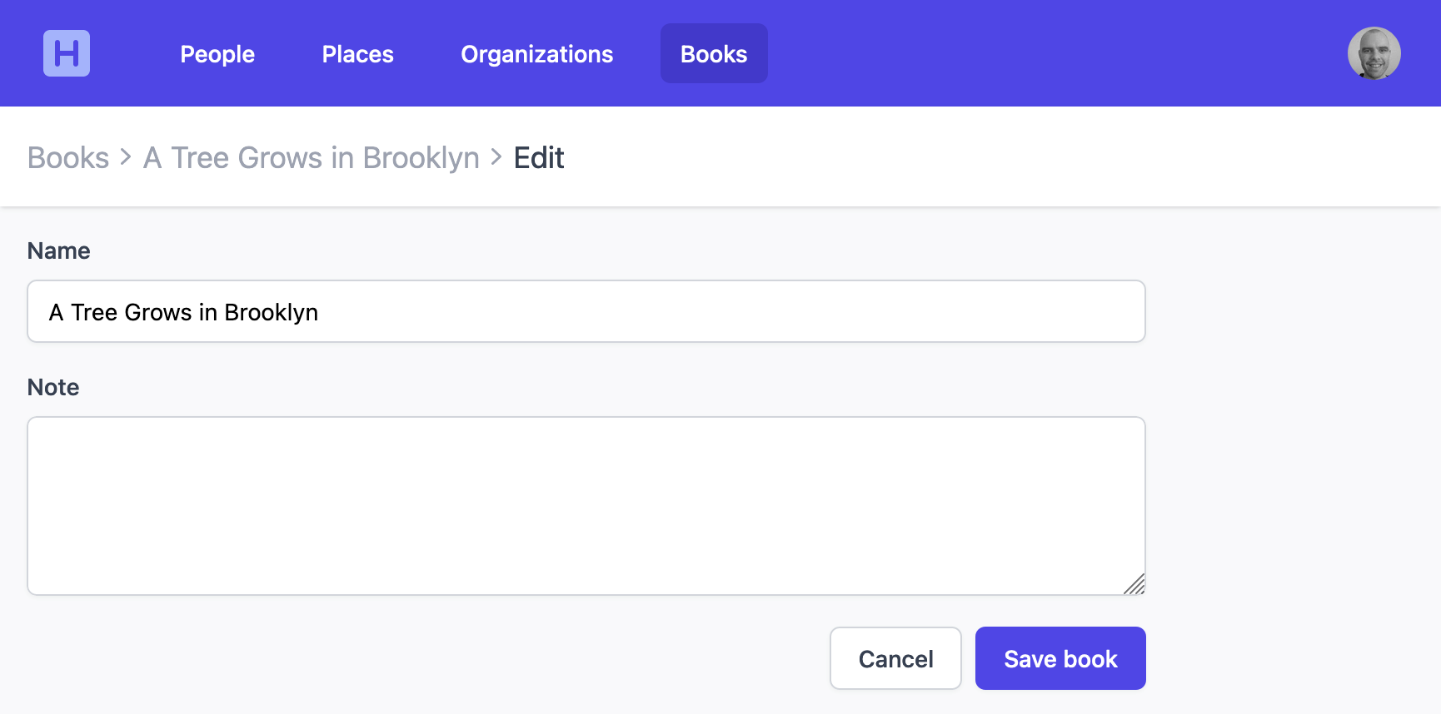Open 'A Tree Grows in Brooklyn' breadcrumb
This screenshot has width=1441, height=714.
click(x=312, y=157)
